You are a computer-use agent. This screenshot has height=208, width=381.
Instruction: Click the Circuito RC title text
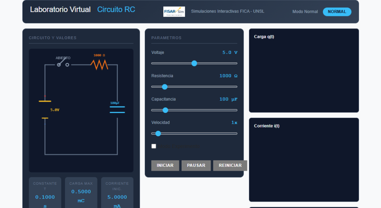tap(116, 10)
